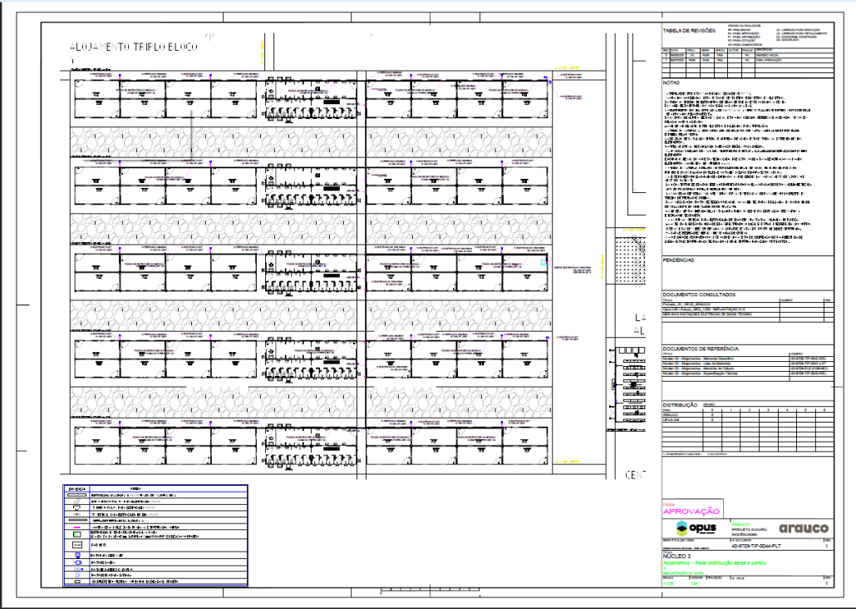Click the NÚCLEO 3 title text

click(677, 557)
